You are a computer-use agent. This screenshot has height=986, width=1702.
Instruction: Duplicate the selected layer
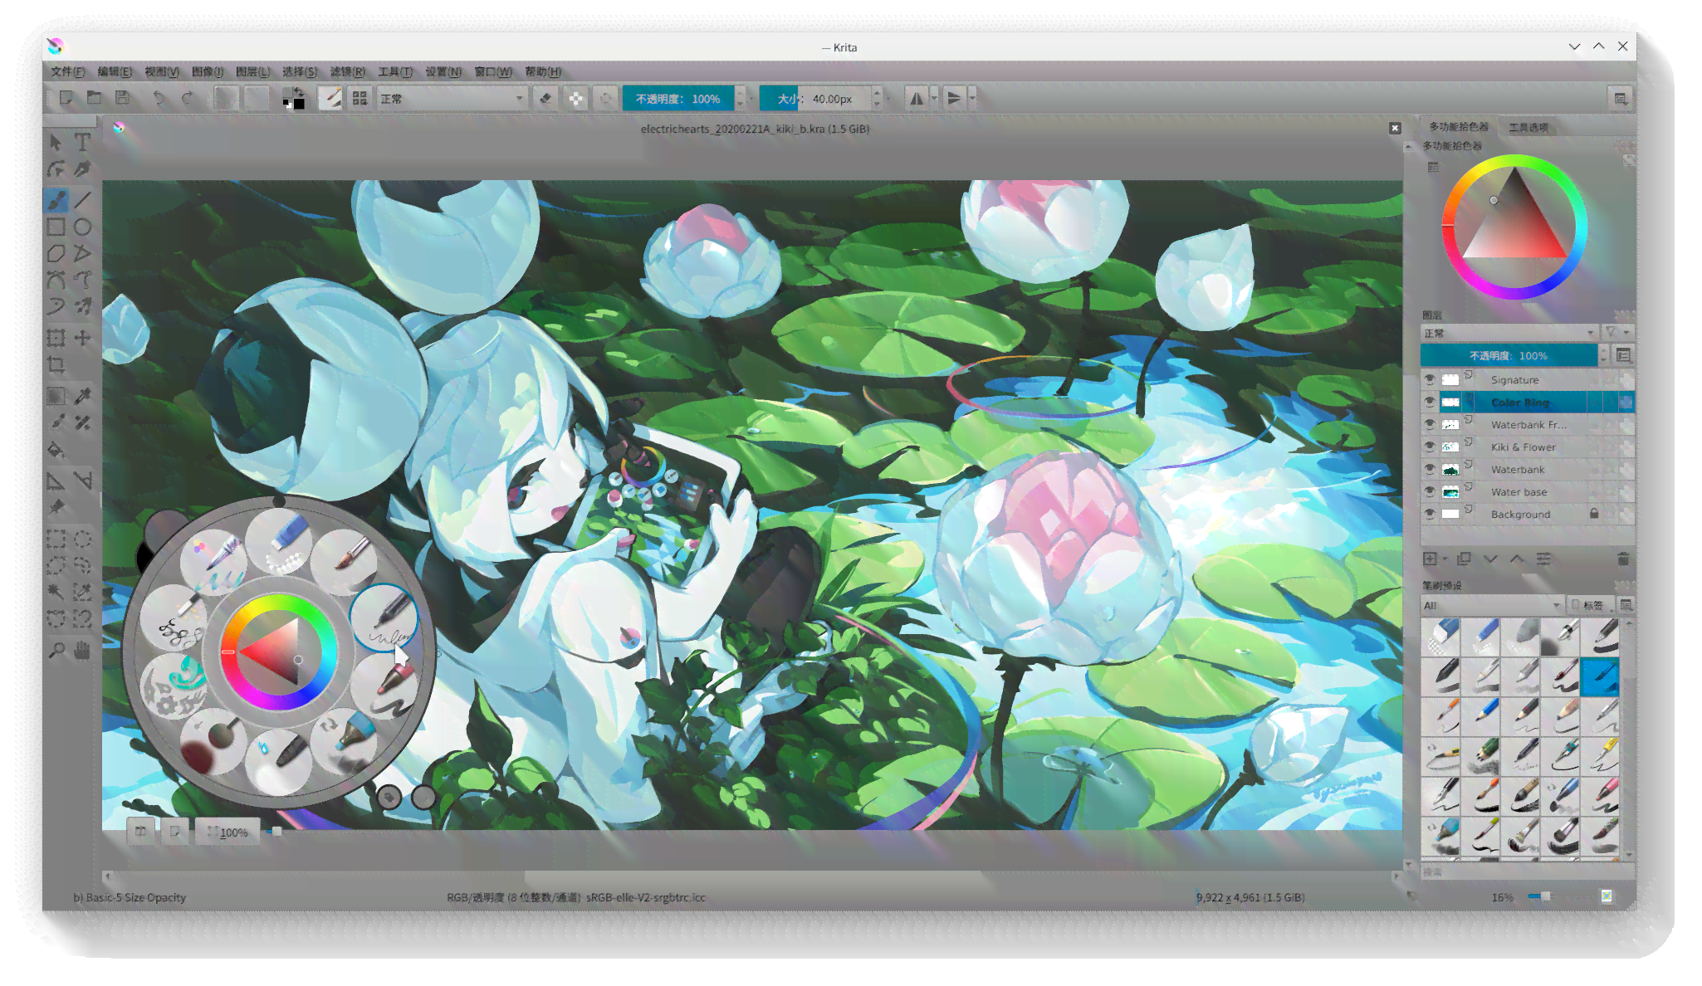click(1464, 559)
